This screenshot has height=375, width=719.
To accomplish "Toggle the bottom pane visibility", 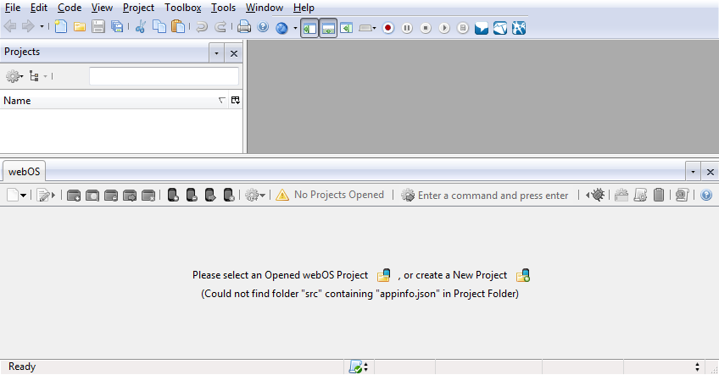I will [x=328, y=29].
